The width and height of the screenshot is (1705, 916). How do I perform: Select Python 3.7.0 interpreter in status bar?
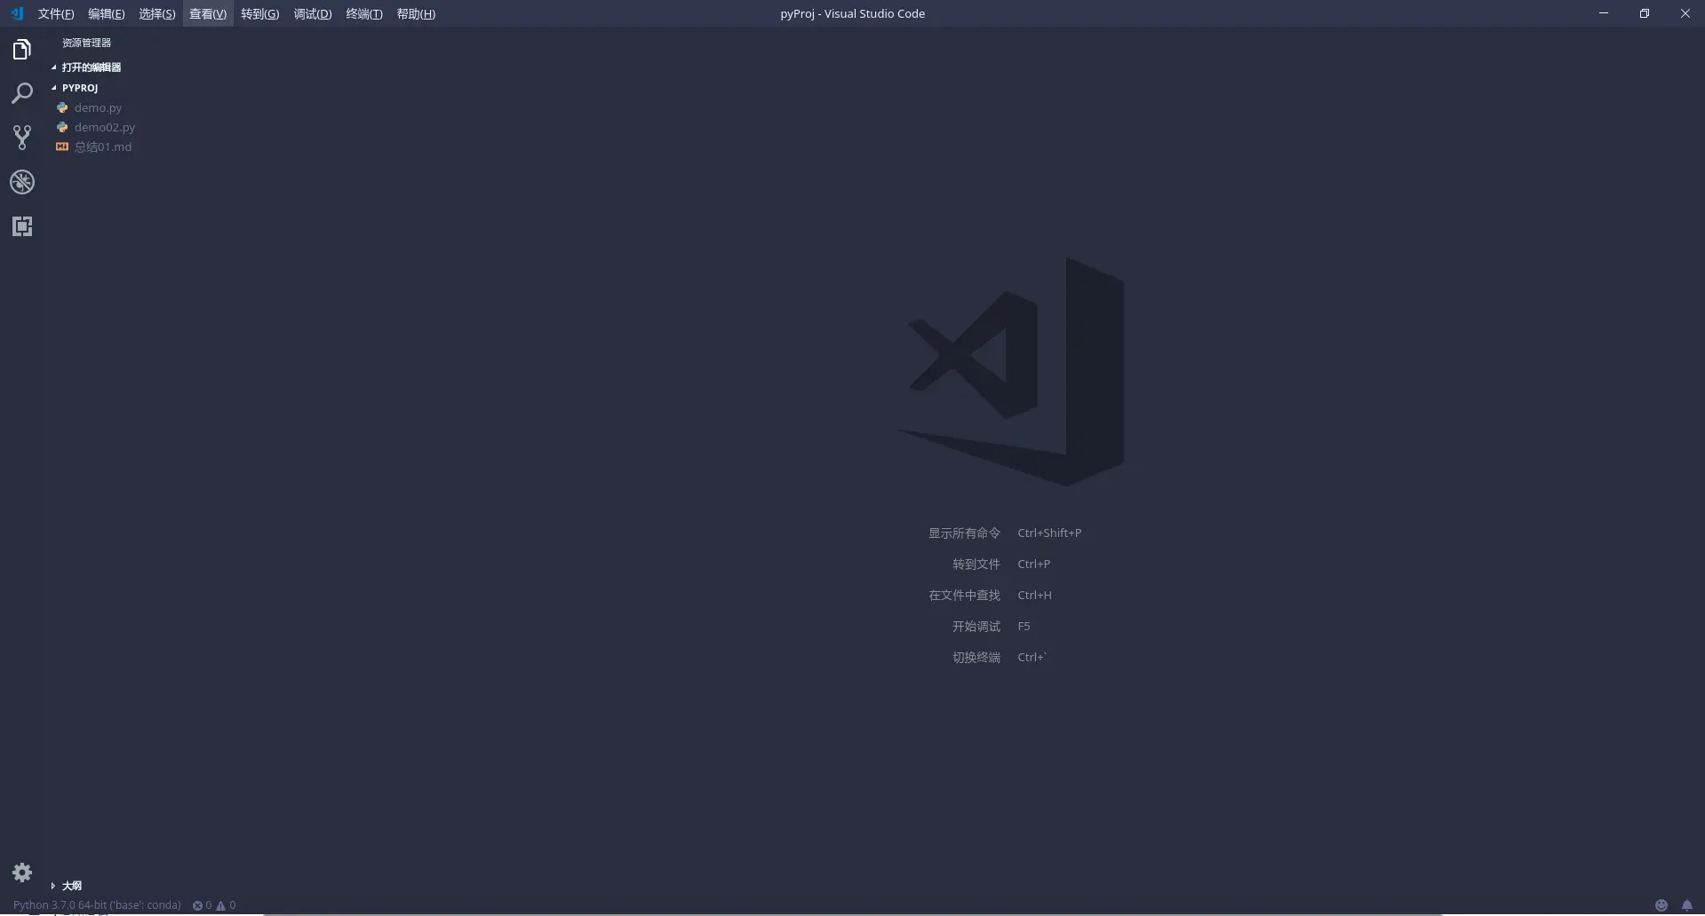coord(97,905)
